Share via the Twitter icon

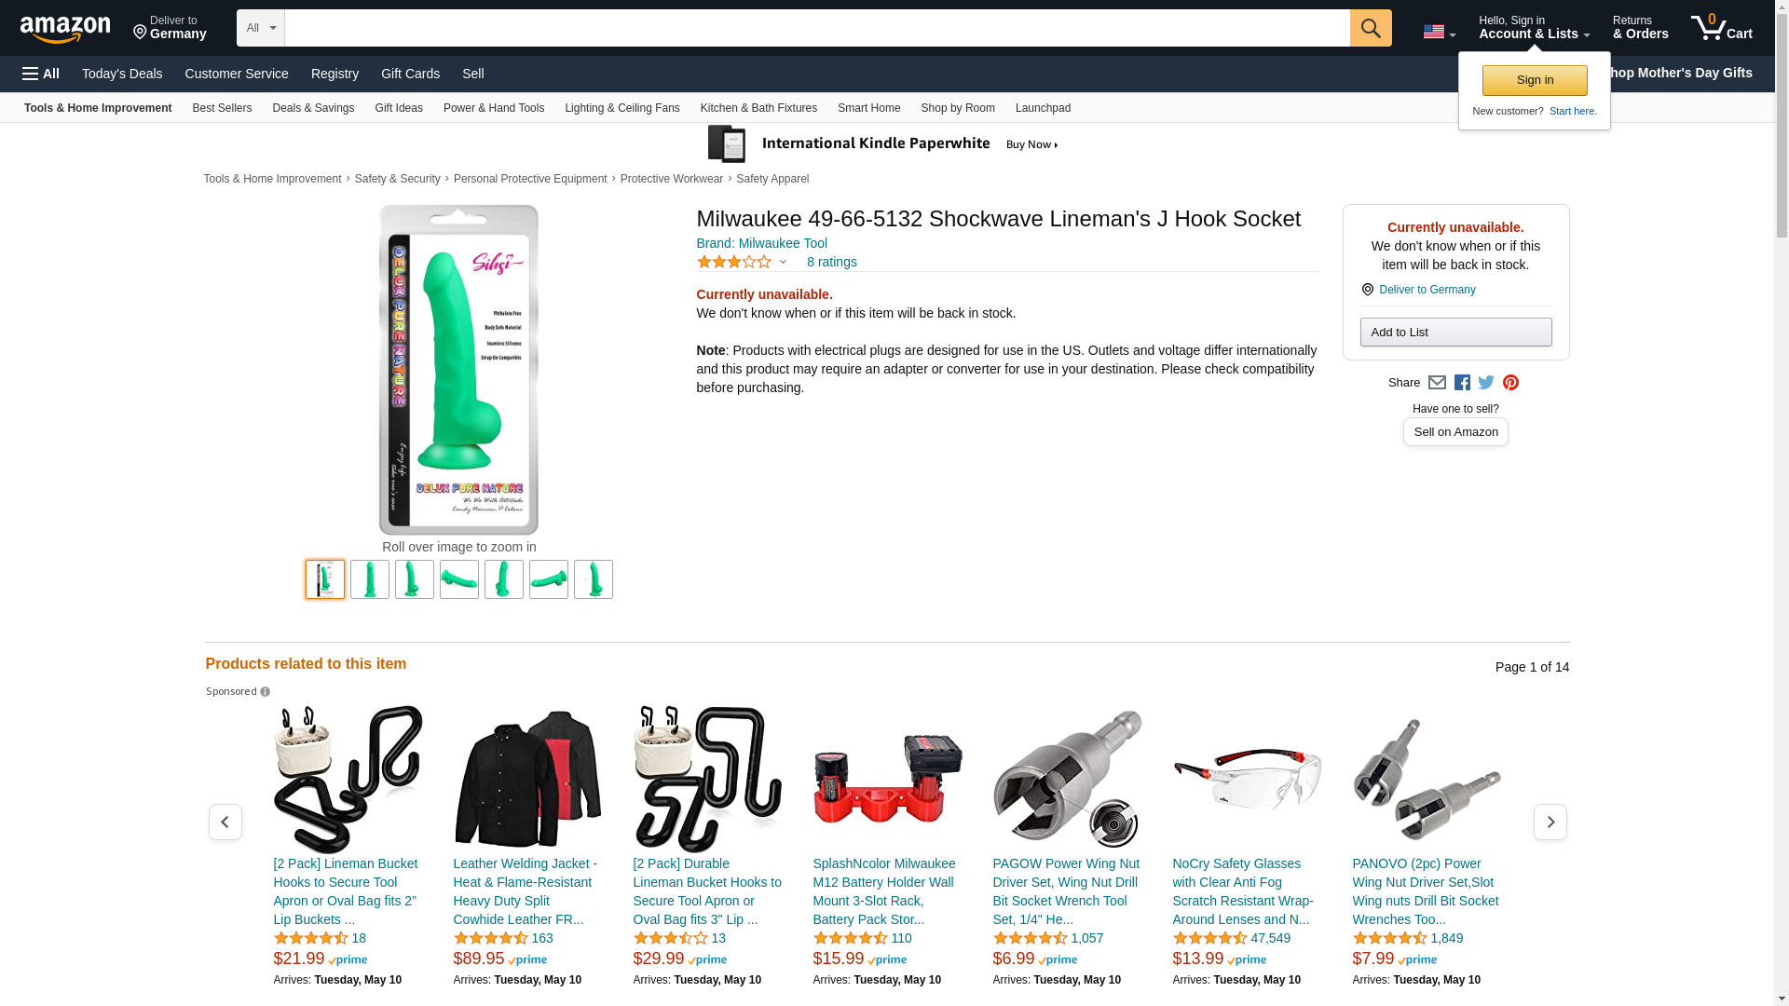click(1486, 383)
